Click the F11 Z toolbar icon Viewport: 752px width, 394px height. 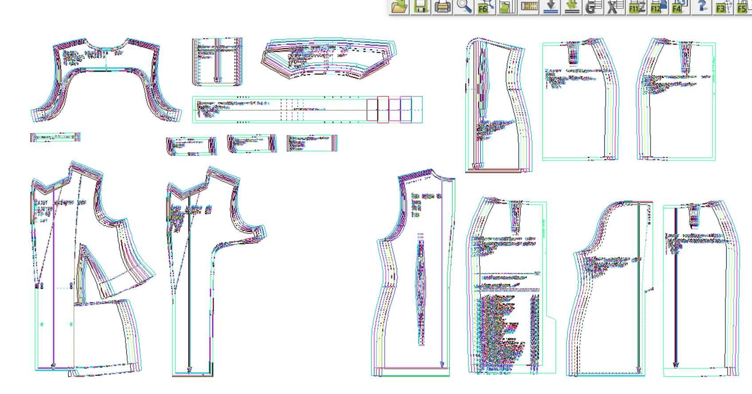coord(636,7)
